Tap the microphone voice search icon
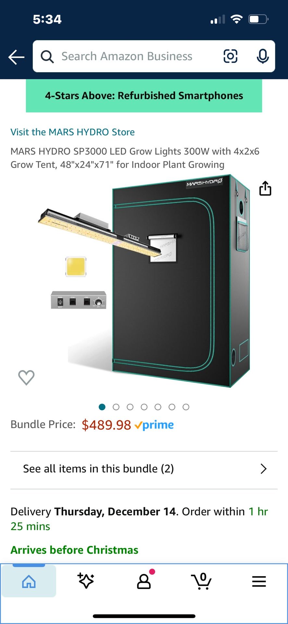The height and width of the screenshot is (624, 288). [x=263, y=56]
